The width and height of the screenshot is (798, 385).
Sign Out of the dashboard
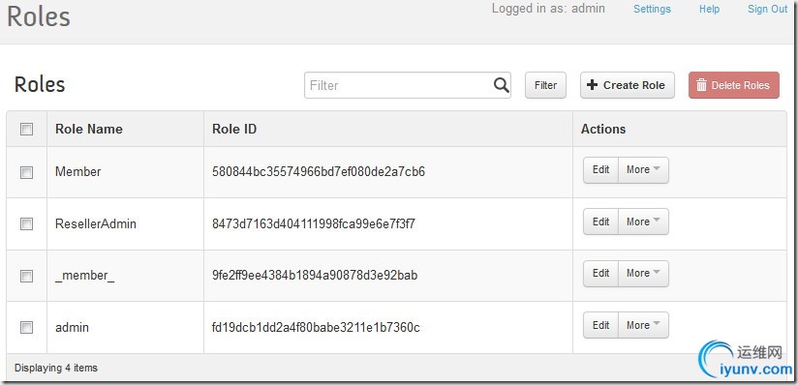click(x=767, y=9)
